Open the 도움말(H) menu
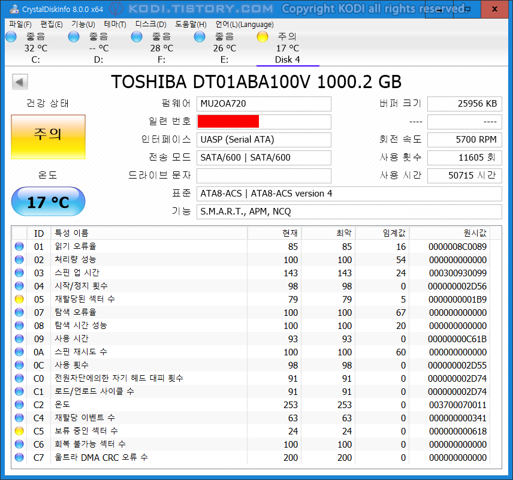This screenshot has height=480, width=513. click(x=191, y=24)
